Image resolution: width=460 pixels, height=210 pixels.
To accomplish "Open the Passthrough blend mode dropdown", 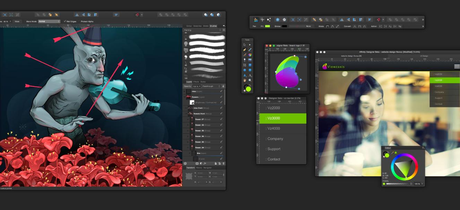I will pos(211,86).
